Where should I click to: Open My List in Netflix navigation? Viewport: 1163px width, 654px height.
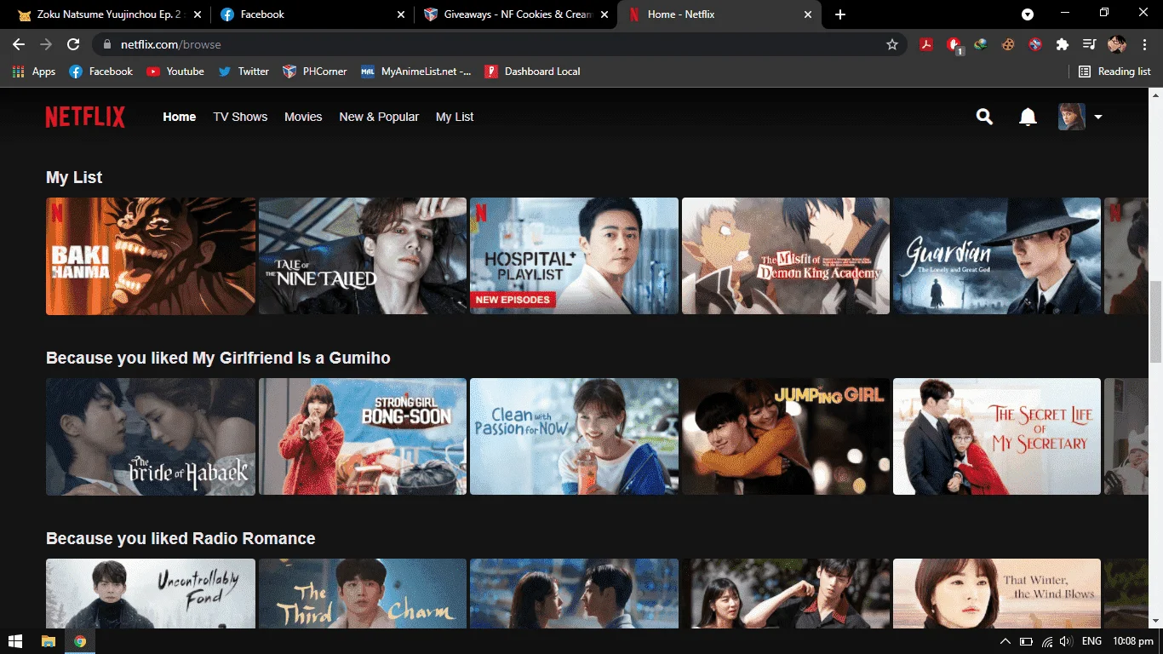coord(455,117)
